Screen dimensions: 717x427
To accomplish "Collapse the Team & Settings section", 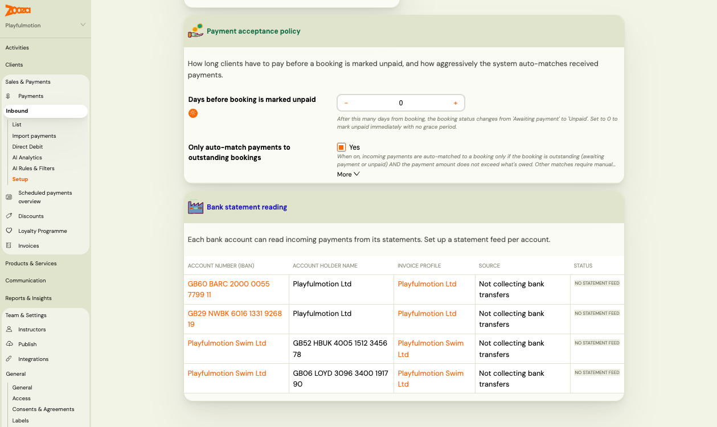I will (26, 315).
